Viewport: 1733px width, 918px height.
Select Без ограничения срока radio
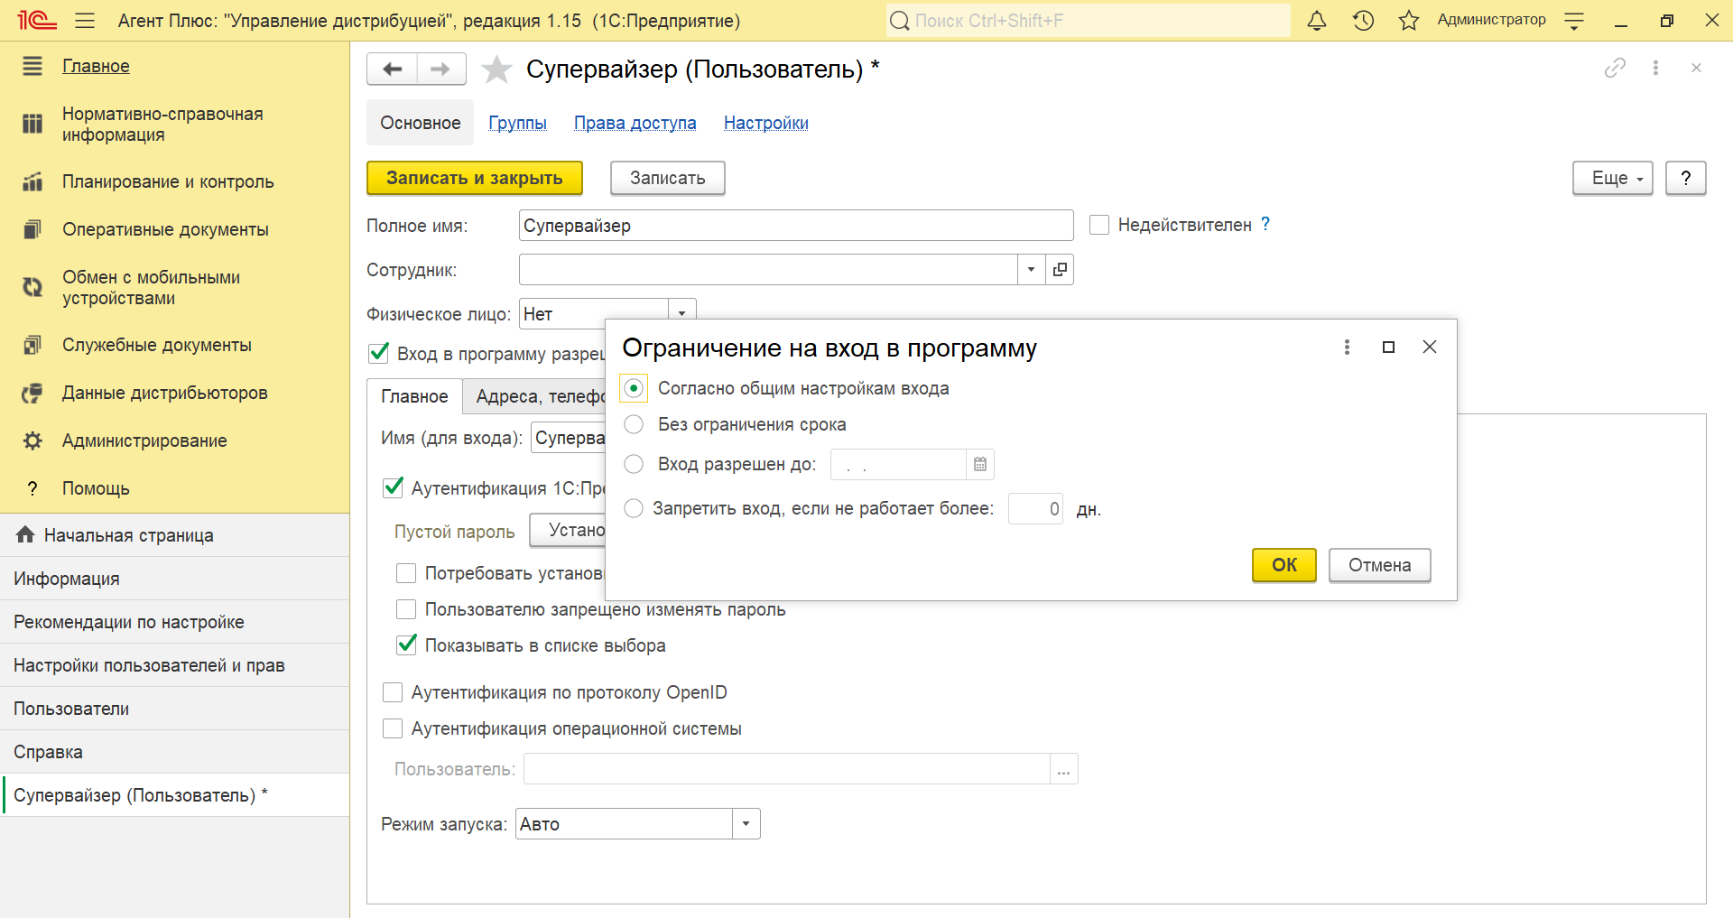click(634, 424)
